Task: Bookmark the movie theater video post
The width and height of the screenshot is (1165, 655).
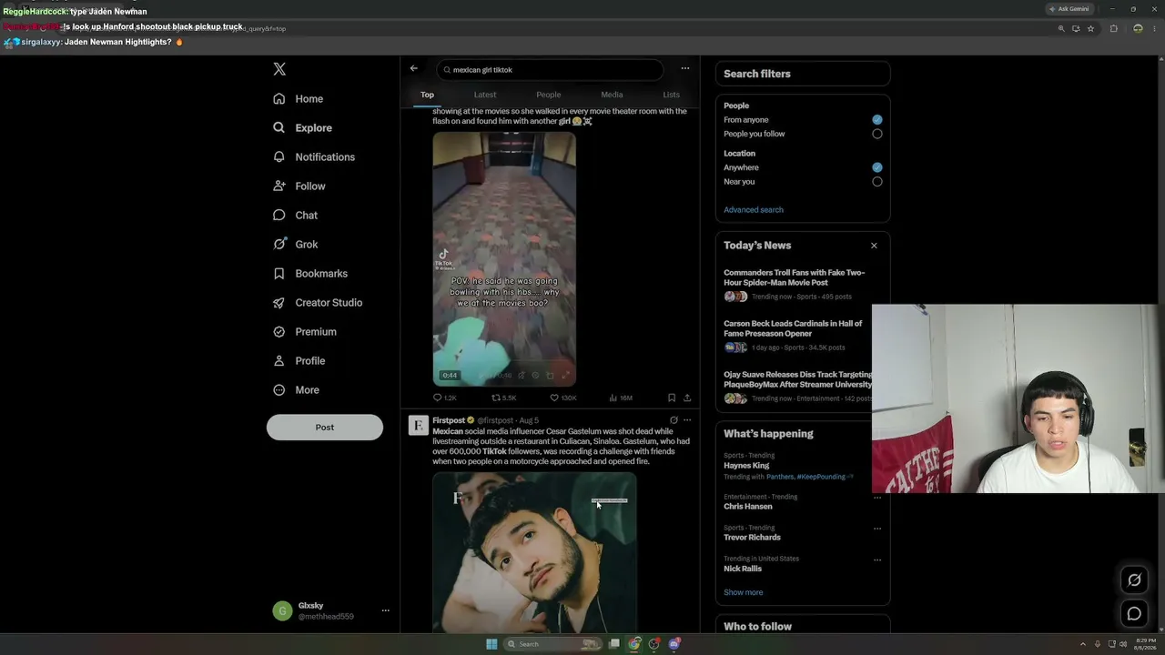Action: coord(672,398)
